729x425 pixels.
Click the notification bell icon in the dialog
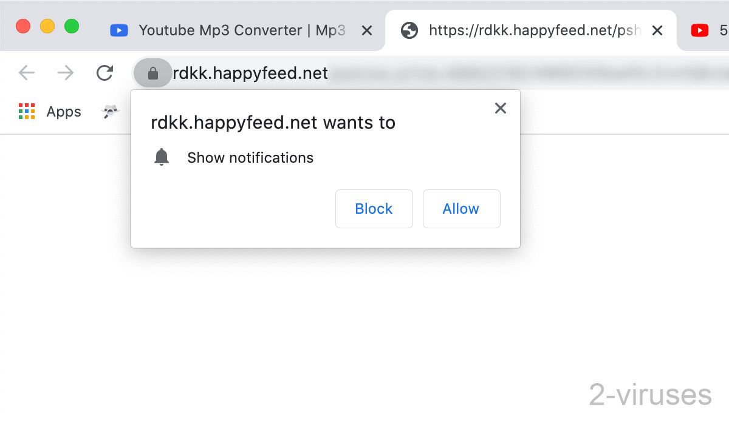(162, 157)
